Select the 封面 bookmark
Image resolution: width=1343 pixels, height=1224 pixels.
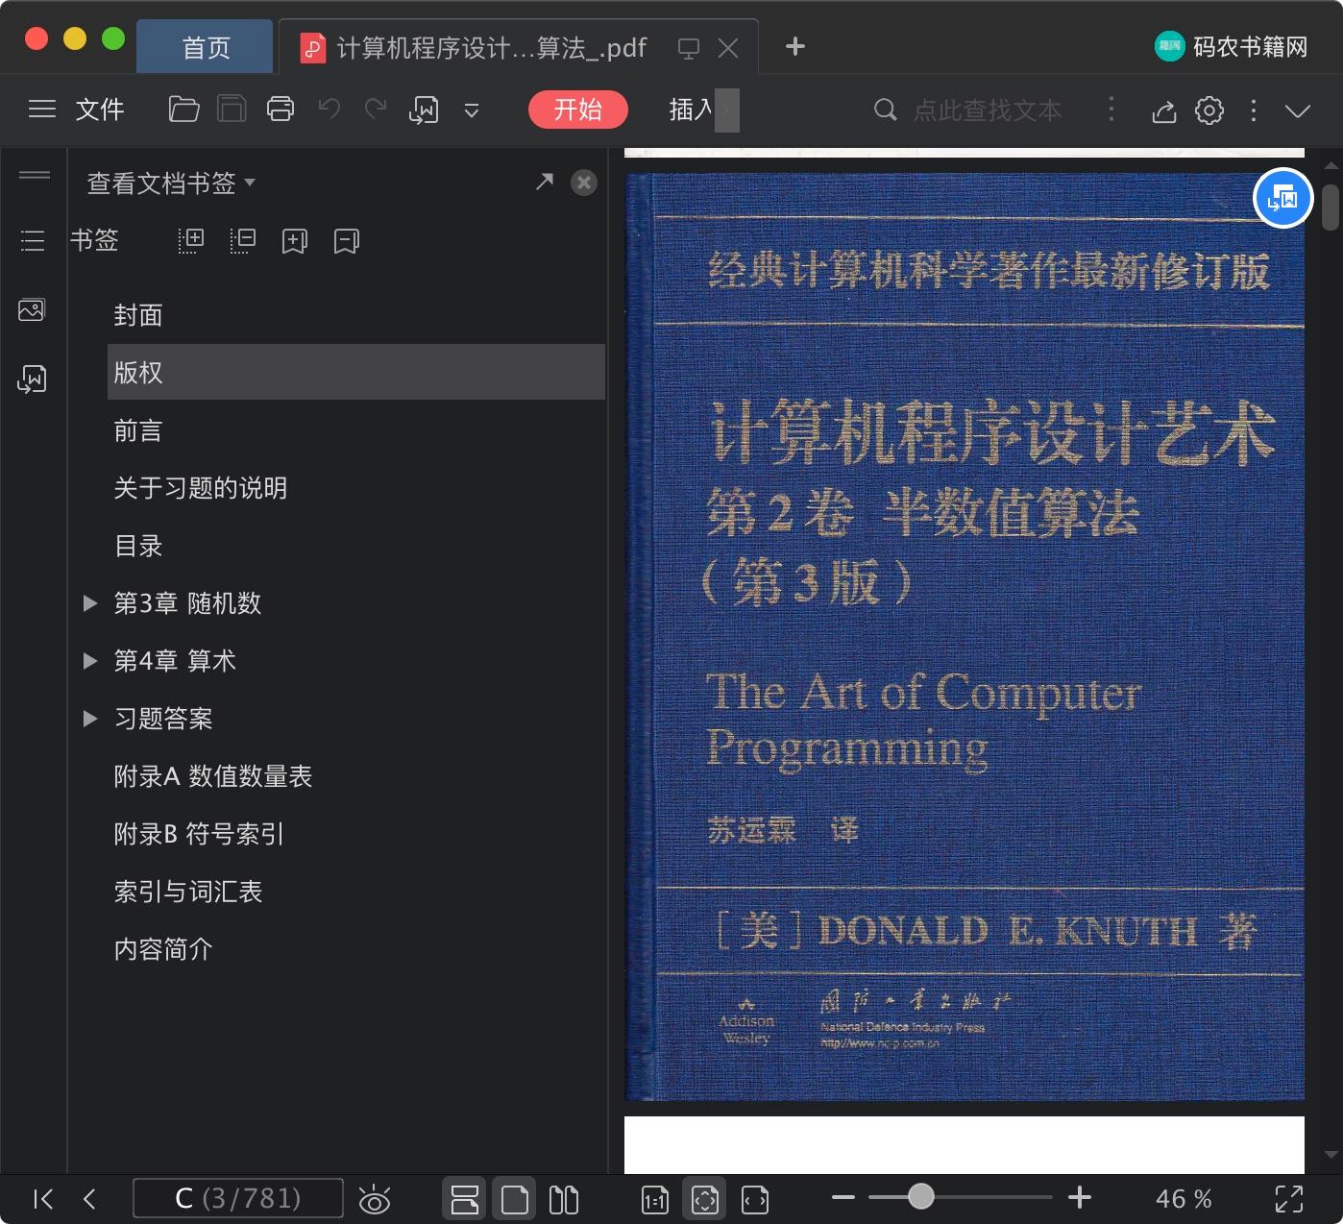[x=138, y=315]
